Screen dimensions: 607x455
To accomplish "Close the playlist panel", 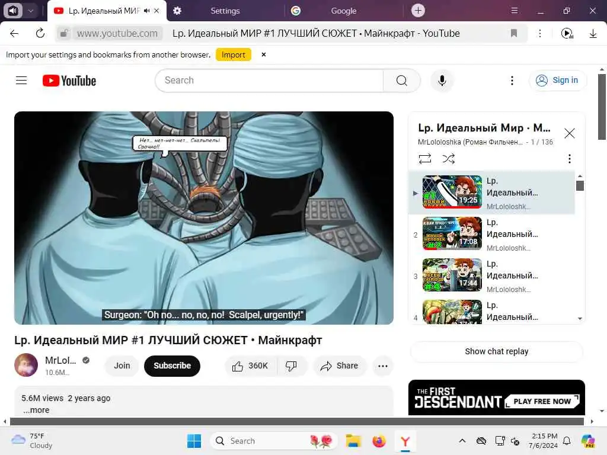I will pos(569,133).
